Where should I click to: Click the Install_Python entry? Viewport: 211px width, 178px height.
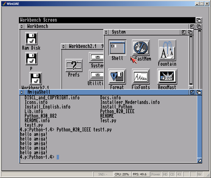tap(116, 107)
